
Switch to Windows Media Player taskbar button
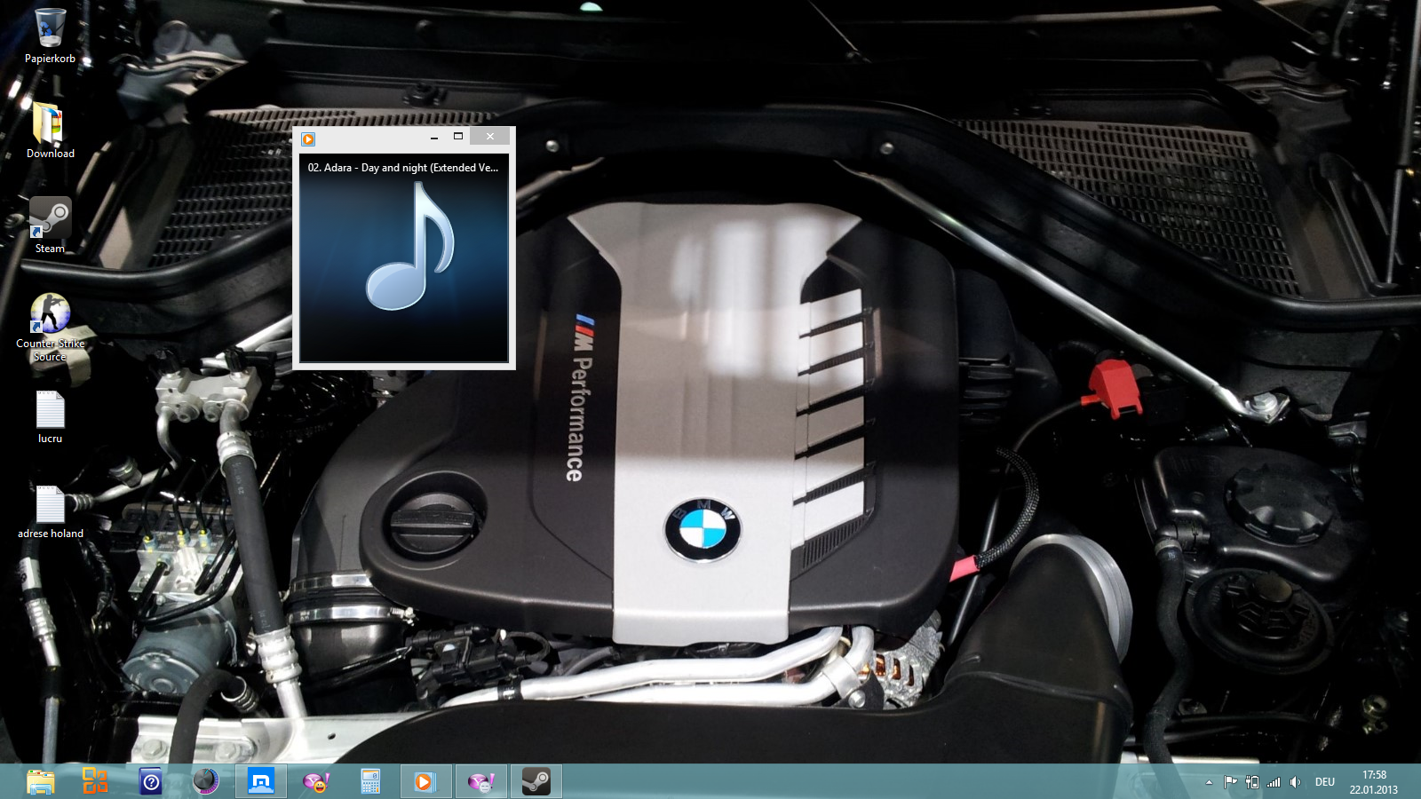tap(425, 781)
